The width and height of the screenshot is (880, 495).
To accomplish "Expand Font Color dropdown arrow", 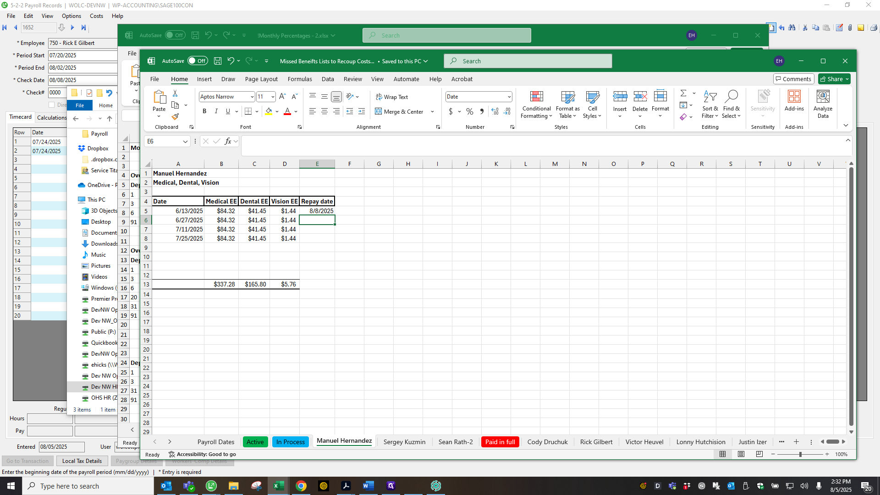I will tap(296, 111).
